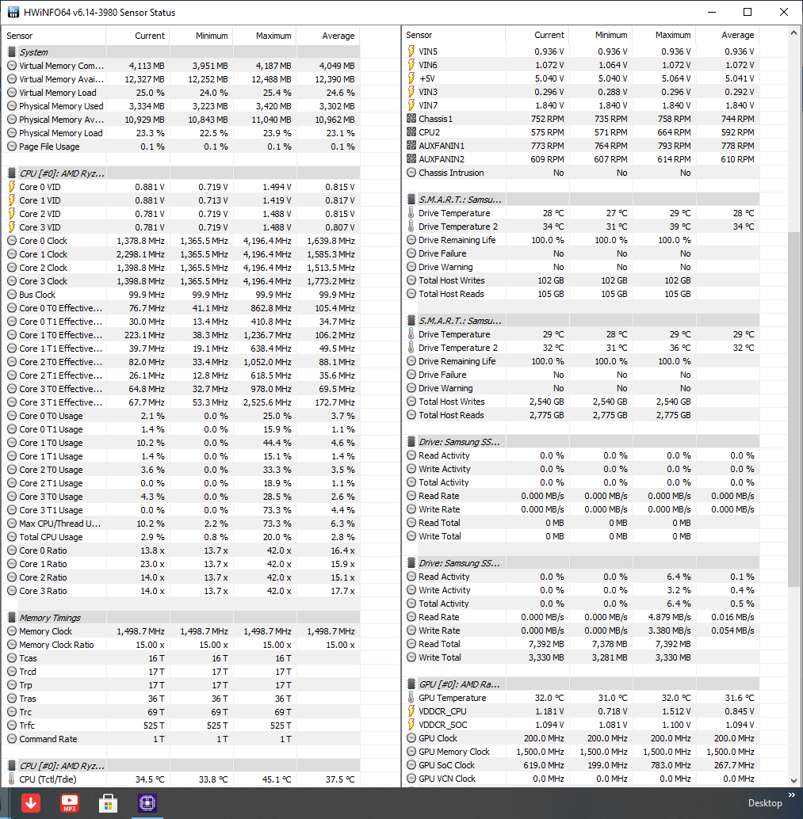
Task: Click the +5V voltage bolt icon
Action: [411, 78]
